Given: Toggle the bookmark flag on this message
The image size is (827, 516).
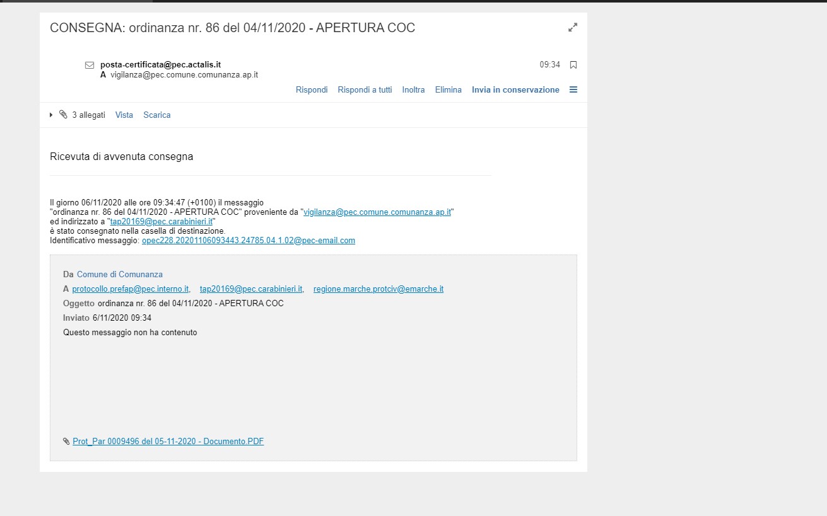Looking at the screenshot, I should pyautogui.click(x=573, y=65).
